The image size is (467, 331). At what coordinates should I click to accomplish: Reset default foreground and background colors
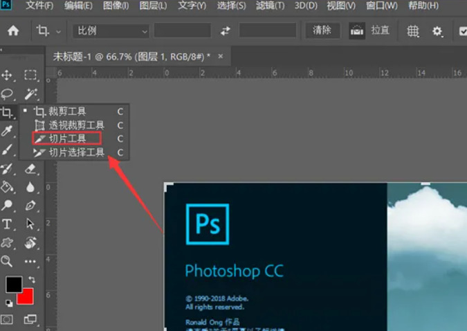point(9,303)
